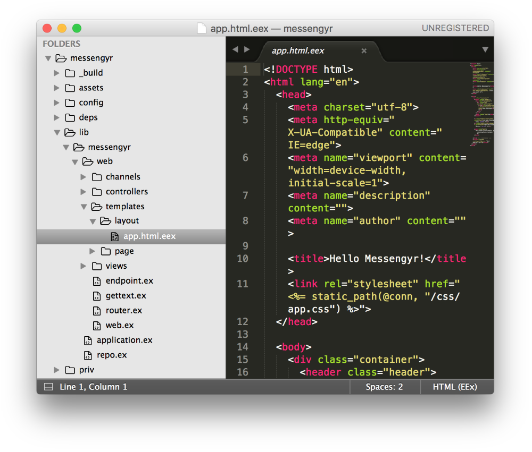Open Spaces: 2 indentation menu
This screenshot has width=532, height=452.
click(x=384, y=387)
